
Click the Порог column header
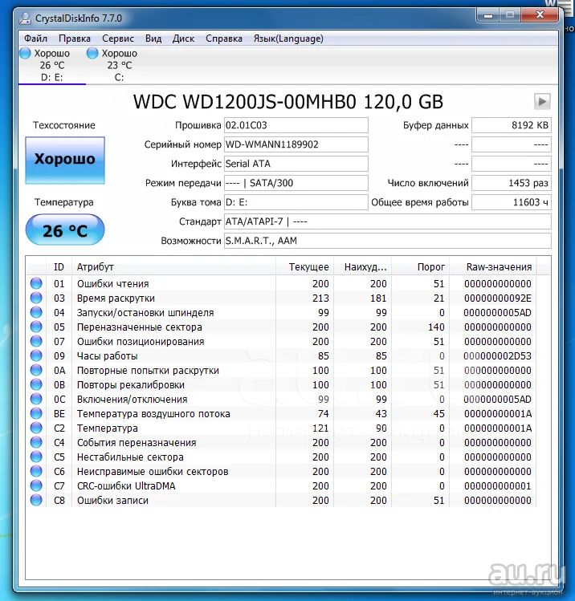(x=421, y=266)
